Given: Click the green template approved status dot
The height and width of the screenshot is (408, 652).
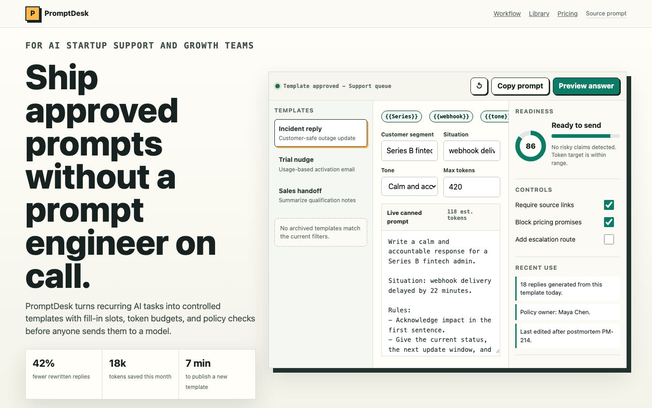Looking at the screenshot, I should click(278, 86).
